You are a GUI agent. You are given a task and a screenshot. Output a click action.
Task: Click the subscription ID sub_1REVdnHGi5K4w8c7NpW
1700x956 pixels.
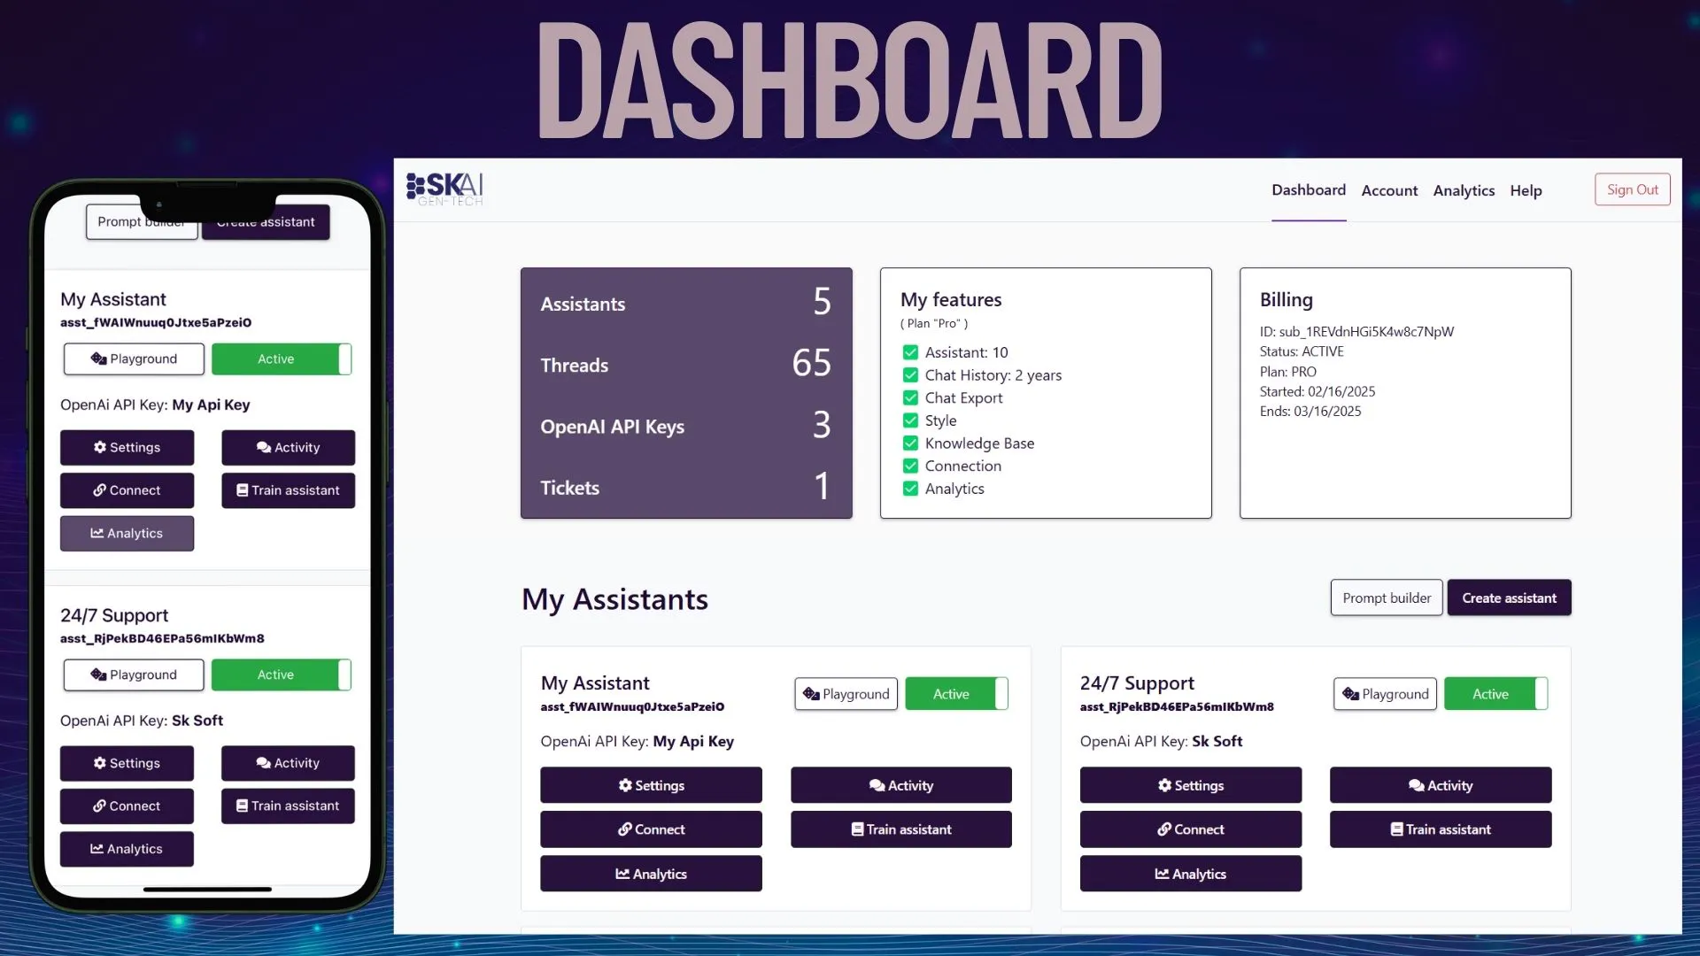click(1366, 331)
